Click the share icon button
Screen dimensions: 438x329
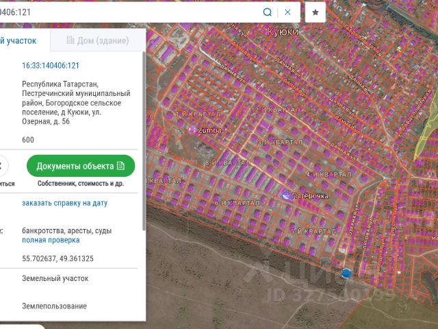tap(1, 166)
